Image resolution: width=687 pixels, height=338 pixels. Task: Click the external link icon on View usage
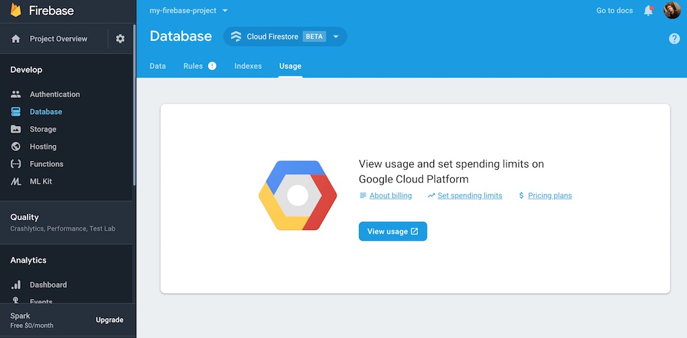pyautogui.click(x=415, y=231)
